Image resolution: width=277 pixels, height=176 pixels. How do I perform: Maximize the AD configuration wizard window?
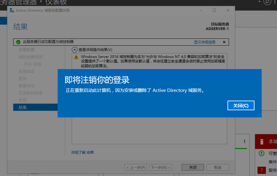(x=214, y=11)
